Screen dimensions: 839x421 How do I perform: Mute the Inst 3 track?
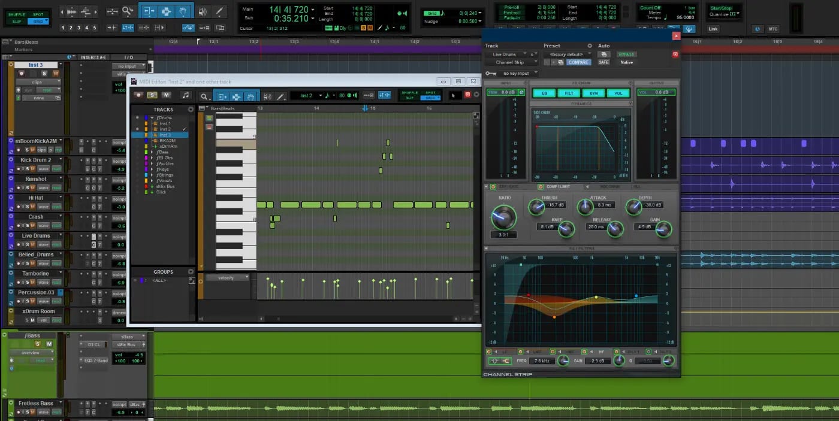click(x=56, y=74)
